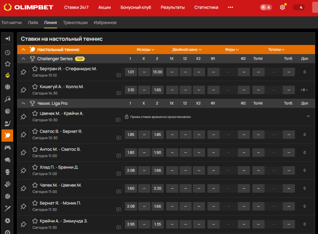Bet on odds 1.90 for Сватос В.
The width and height of the screenshot is (318, 234).
[x=157, y=153]
